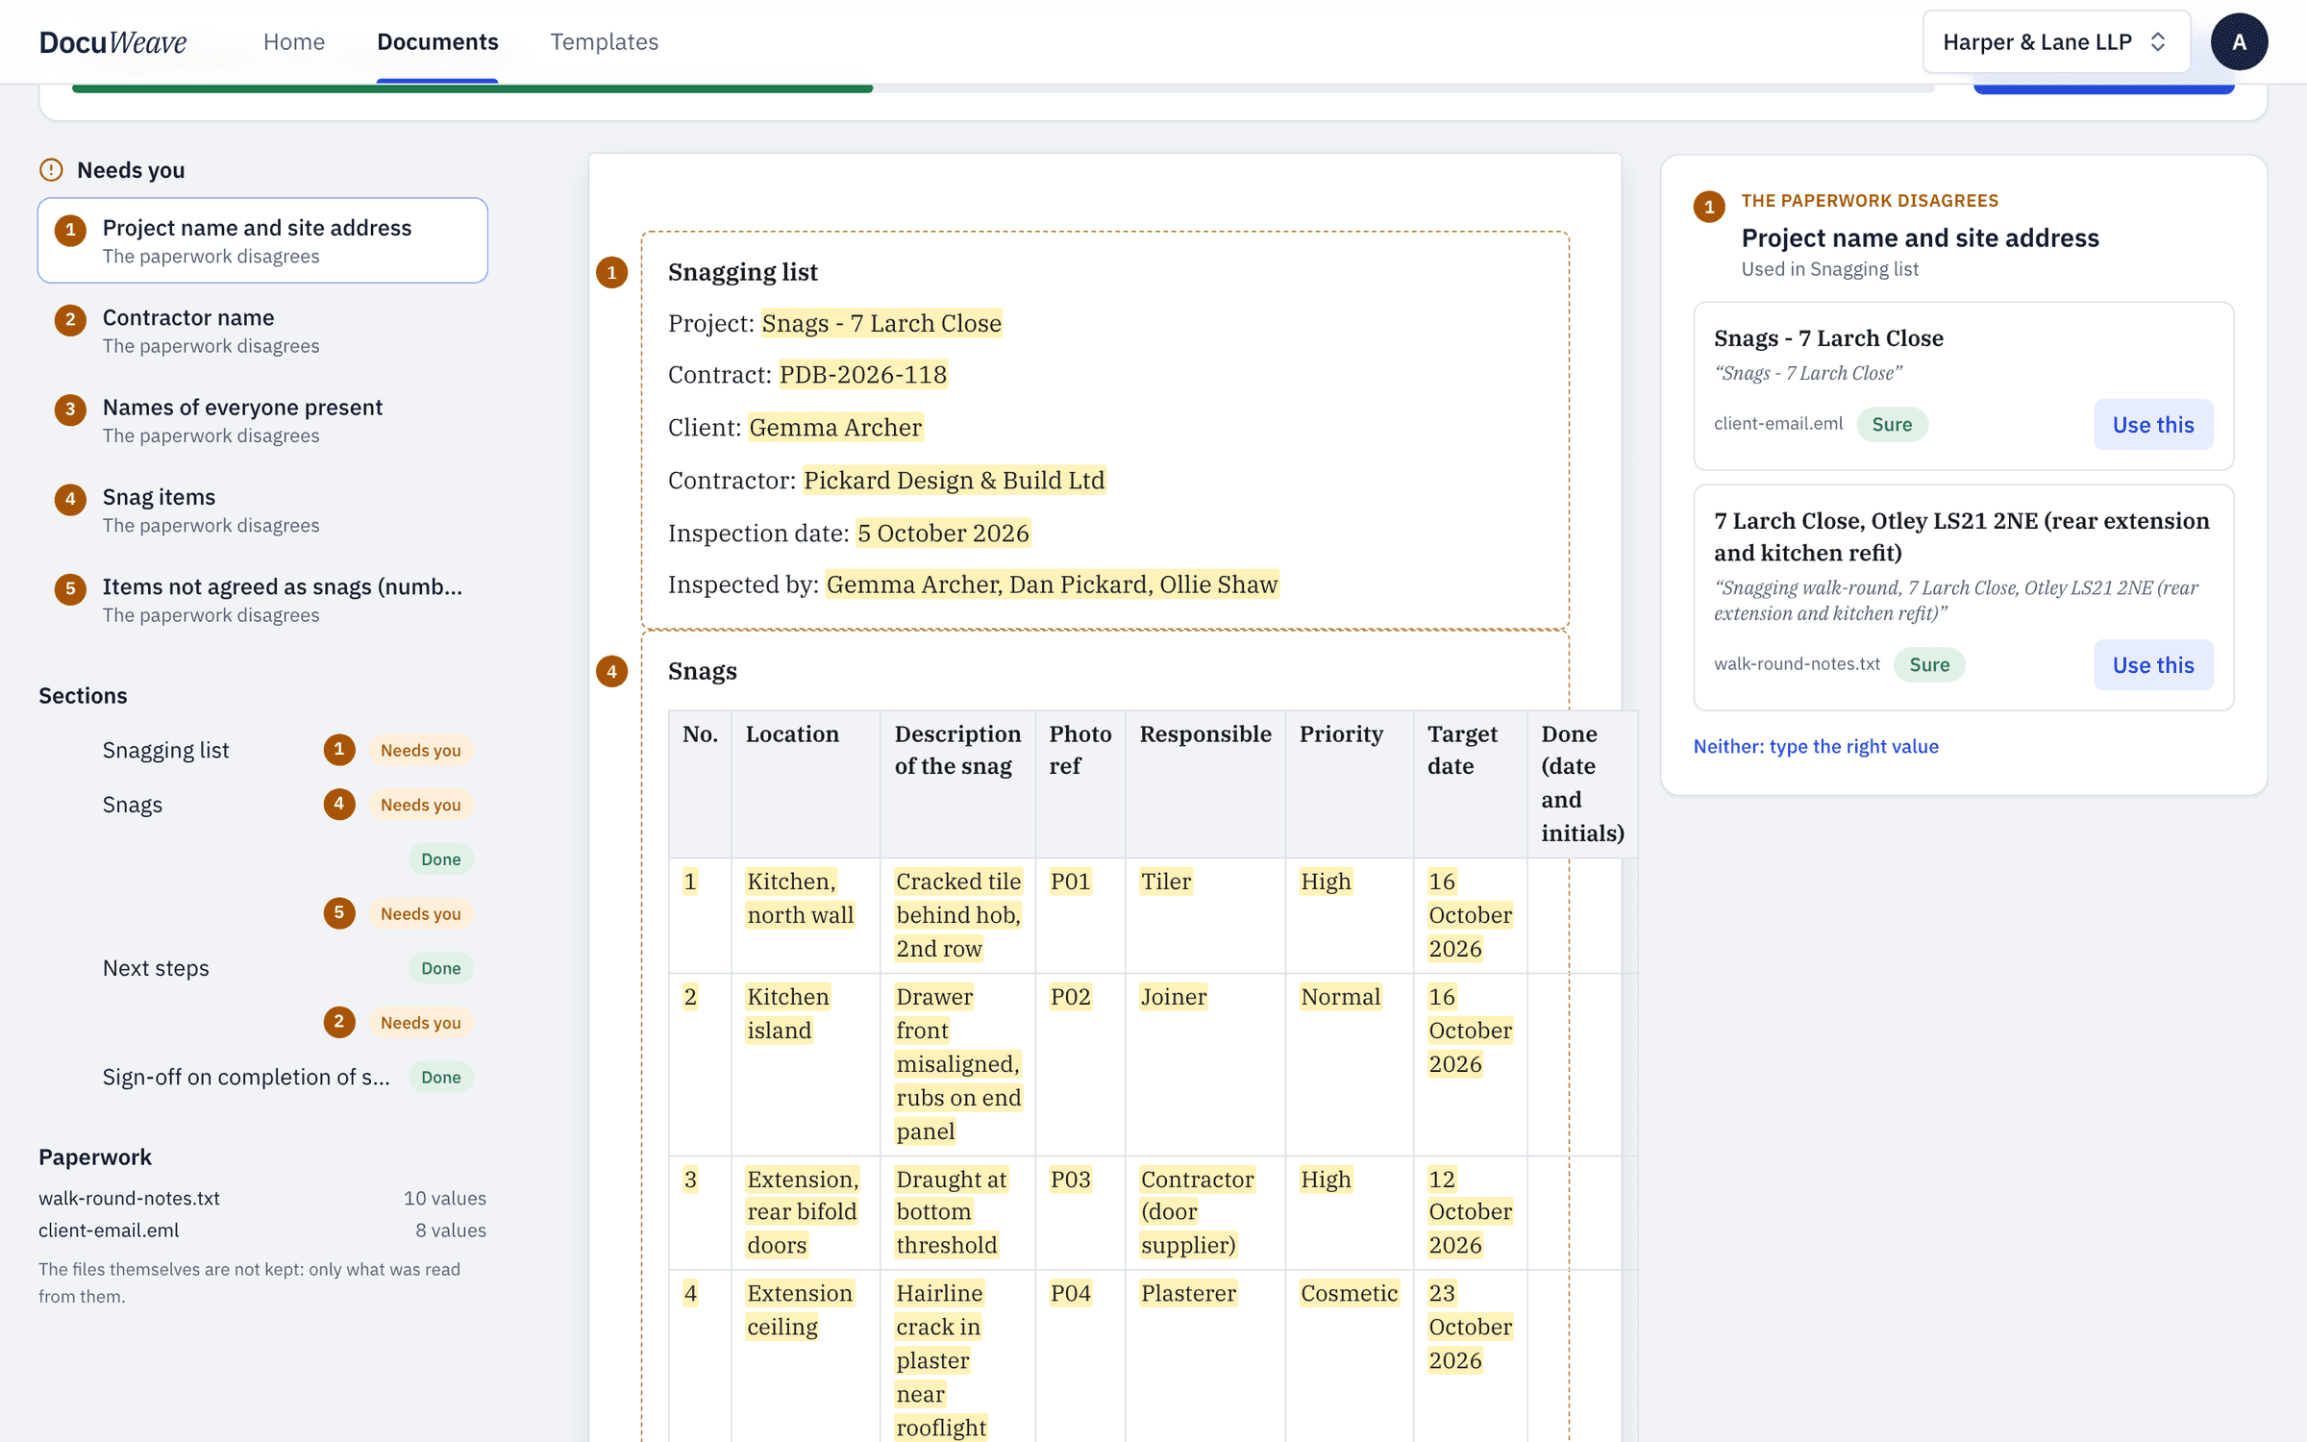The image size is (2307, 1442).
Task: Use the 'Snags - 7 Larch Close' value
Action: 2153,424
